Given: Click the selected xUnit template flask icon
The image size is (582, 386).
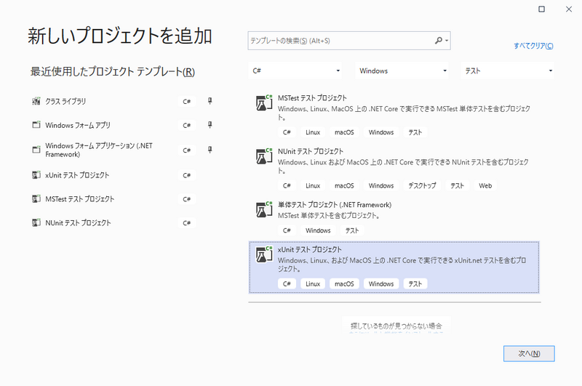Looking at the screenshot, I should [264, 254].
